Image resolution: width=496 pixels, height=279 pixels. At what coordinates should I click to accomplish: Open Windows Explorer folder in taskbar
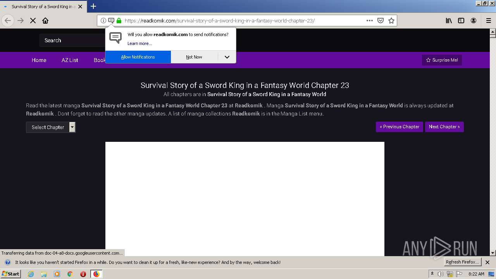click(x=44, y=274)
